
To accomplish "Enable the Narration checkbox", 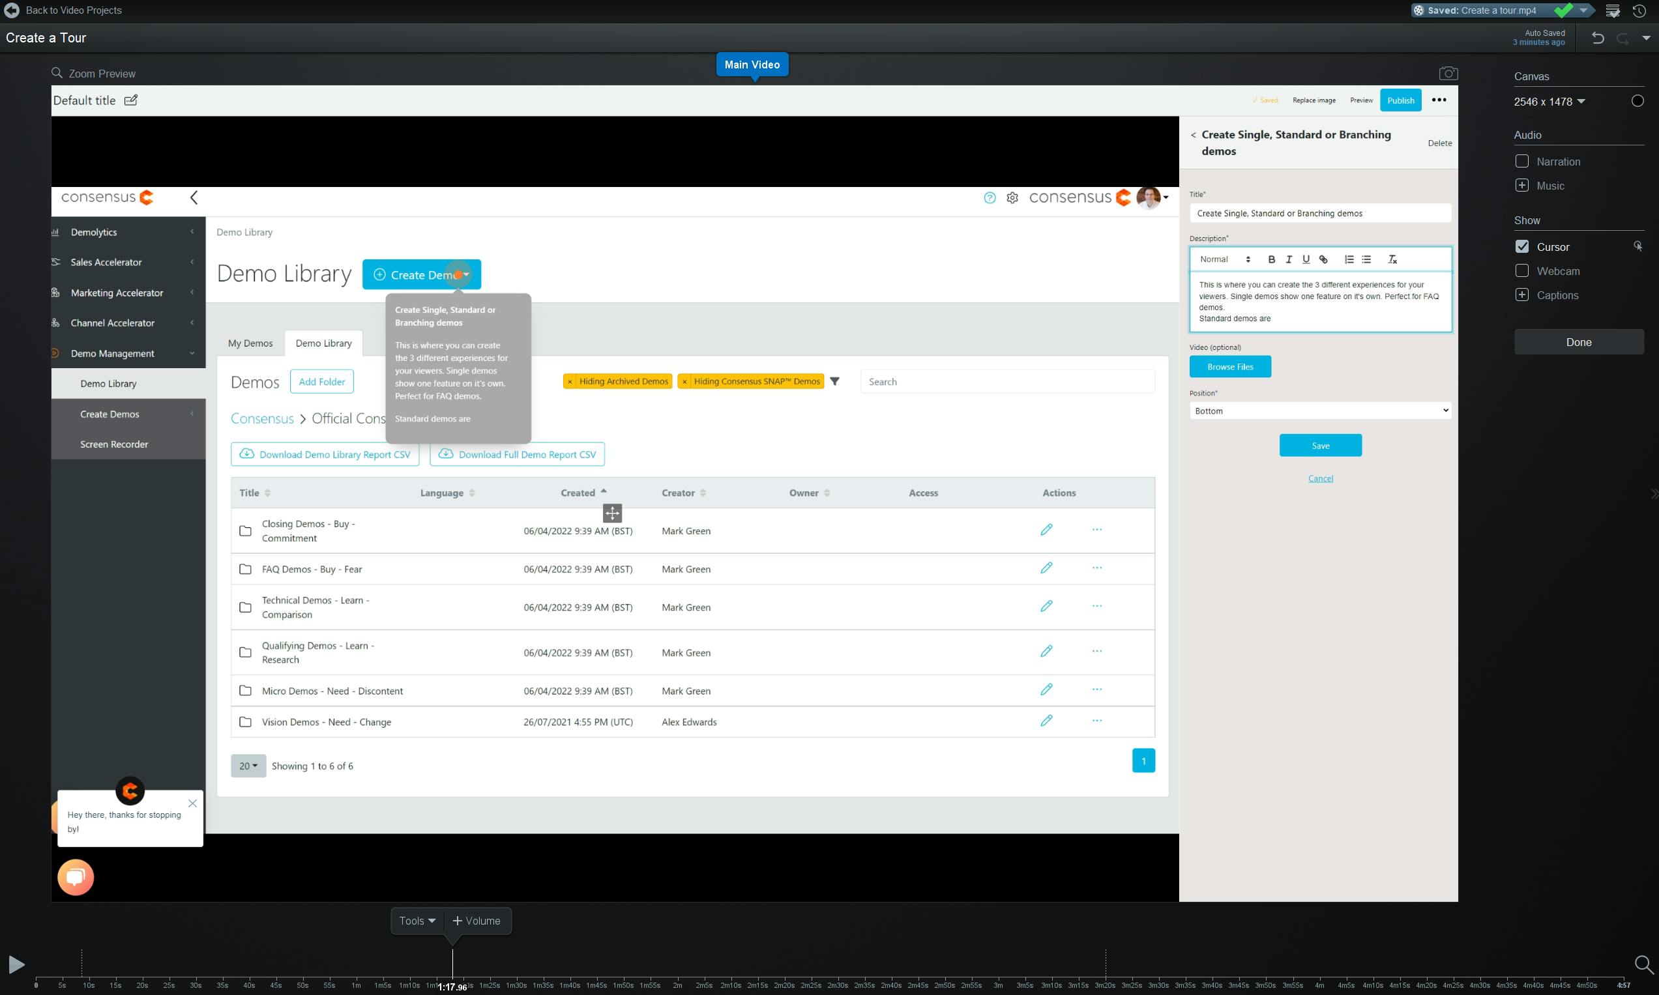I will (x=1521, y=162).
